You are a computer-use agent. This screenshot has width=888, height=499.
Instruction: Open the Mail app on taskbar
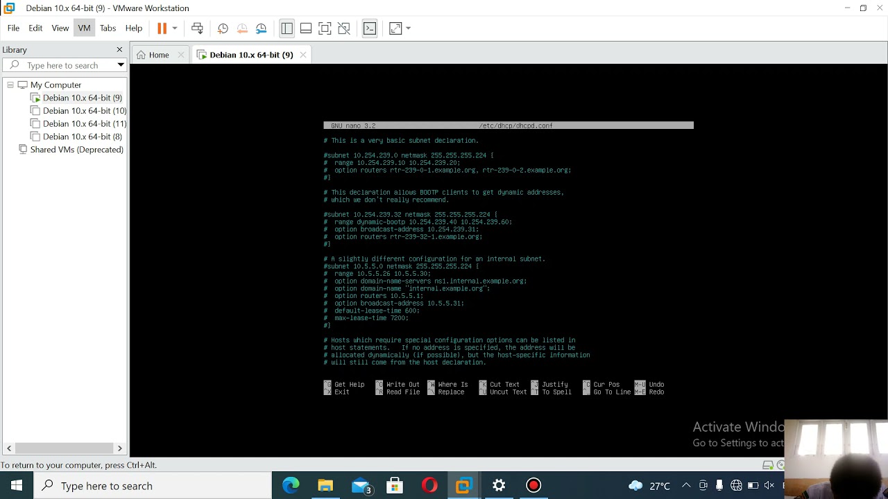point(361,486)
